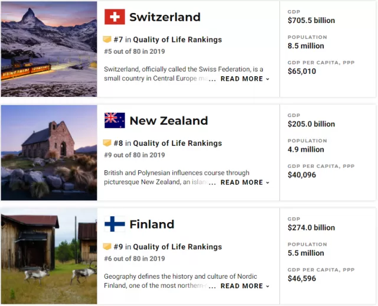378x306 pixels.
Task: Click the Finland flag icon
Action: click(115, 224)
